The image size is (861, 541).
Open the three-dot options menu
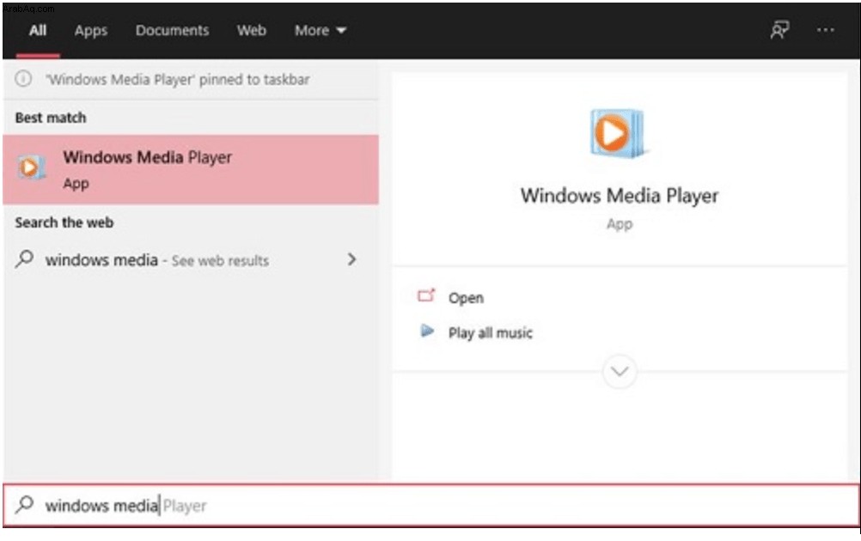(x=825, y=30)
